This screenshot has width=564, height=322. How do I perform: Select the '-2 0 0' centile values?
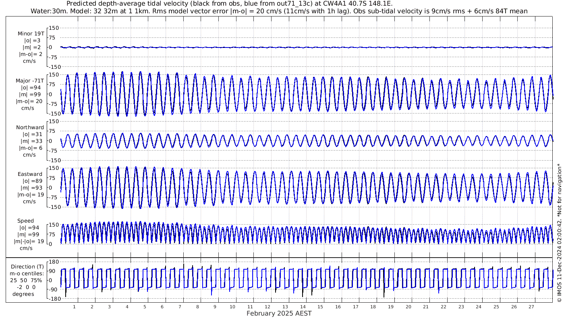tap(26, 287)
